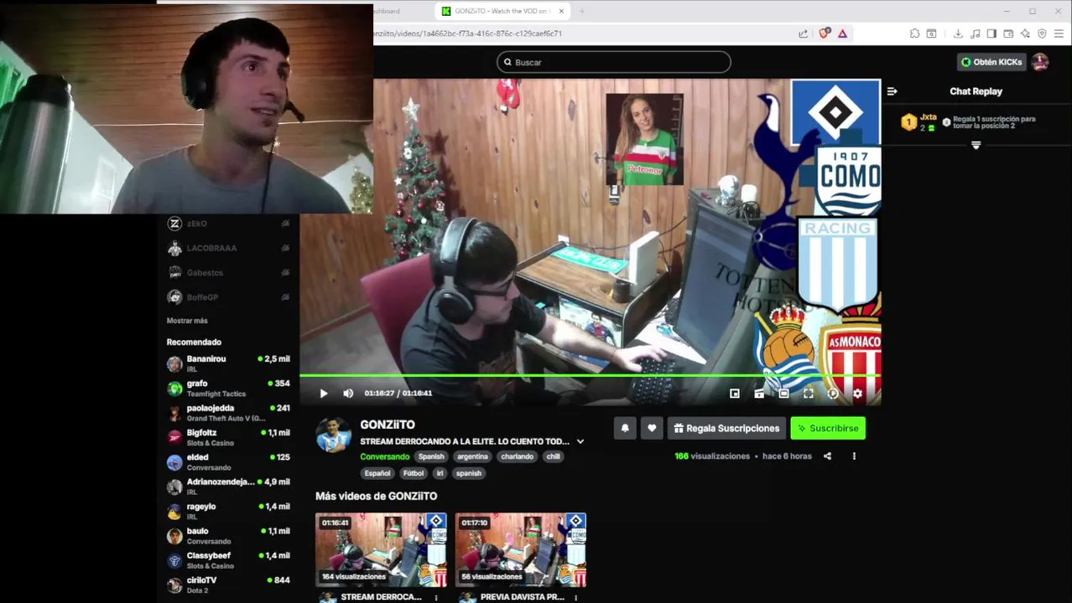Open the browser hamburger main menu

click(x=1059, y=33)
